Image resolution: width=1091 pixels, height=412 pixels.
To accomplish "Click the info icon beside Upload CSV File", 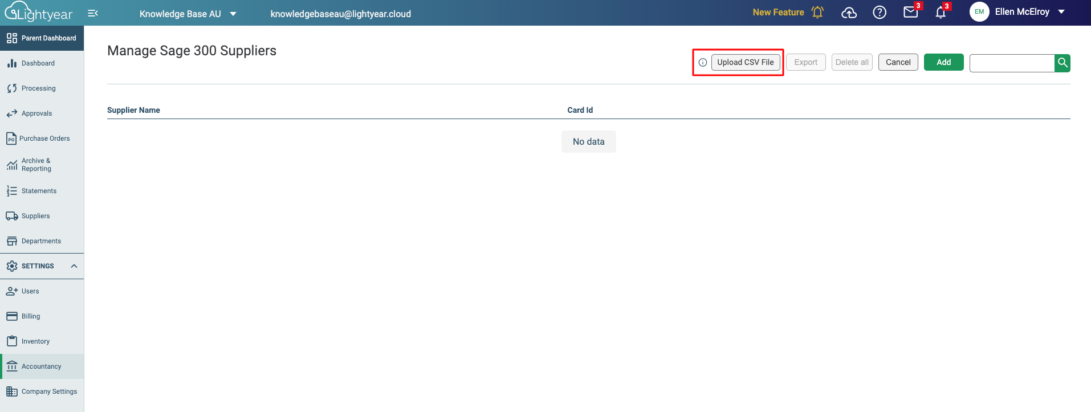I will click(x=703, y=63).
